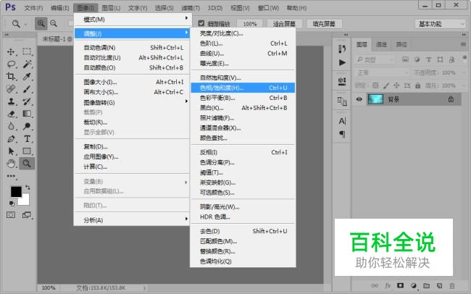471x294 pixels.
Task: Click the 填充屏幕 button
Action: pyautogui.click(x=324, y=24)
